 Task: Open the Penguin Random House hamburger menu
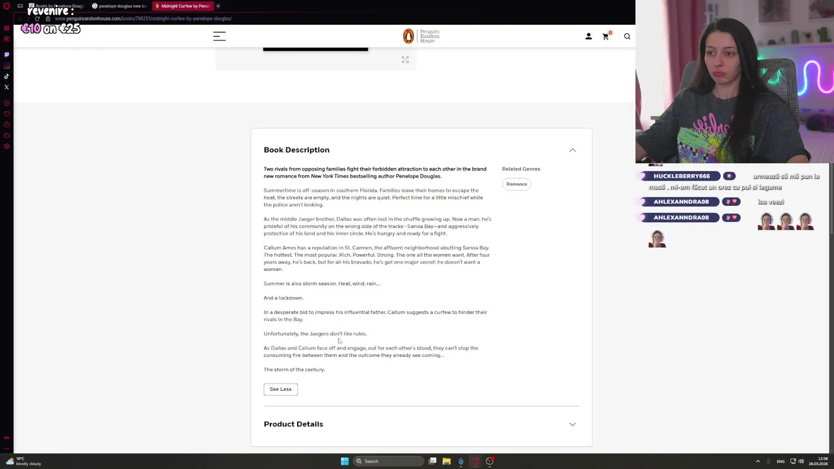220,36
